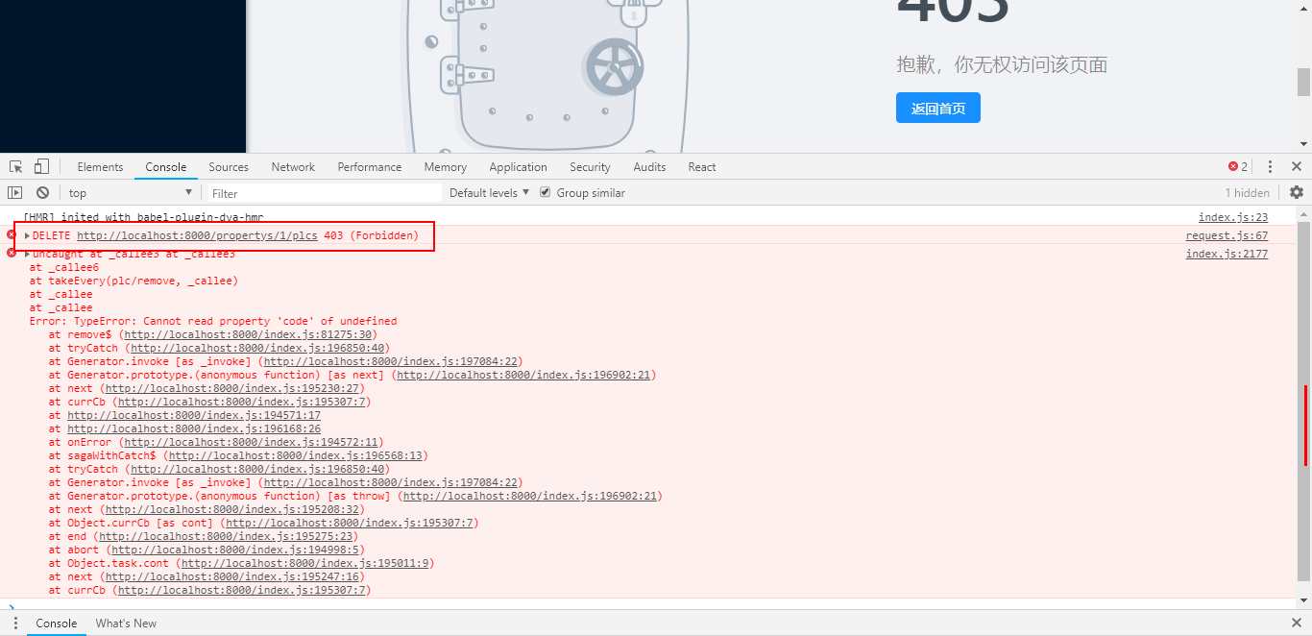
Task: Open the index.js:196568:13 sagaWithCatch$ link
Action: point(295,455)
